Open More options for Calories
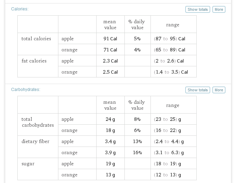Viewport: 237px width, 183px height. pyautogui.click(x=219, y=9)
